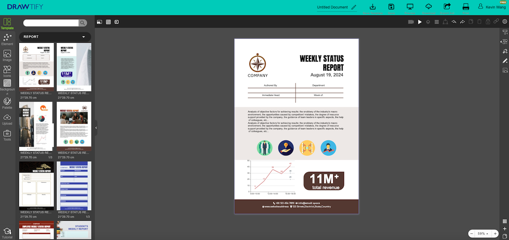Click the August 19, 2024 date text

point(327,75)
